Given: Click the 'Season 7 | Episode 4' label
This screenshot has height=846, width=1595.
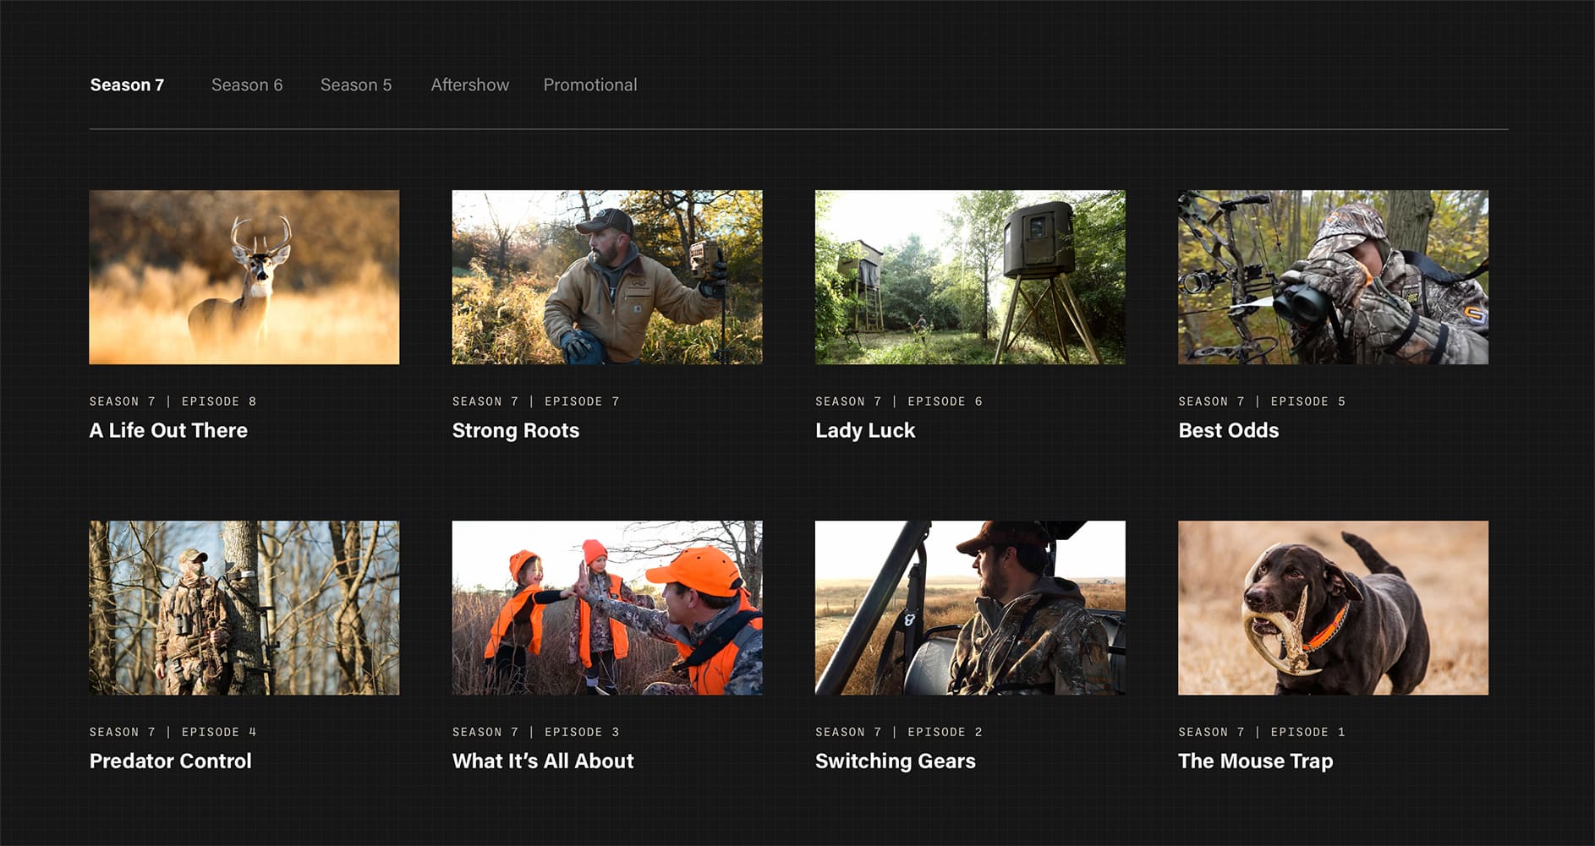Looking at the screenshot, I should [173, 732].
